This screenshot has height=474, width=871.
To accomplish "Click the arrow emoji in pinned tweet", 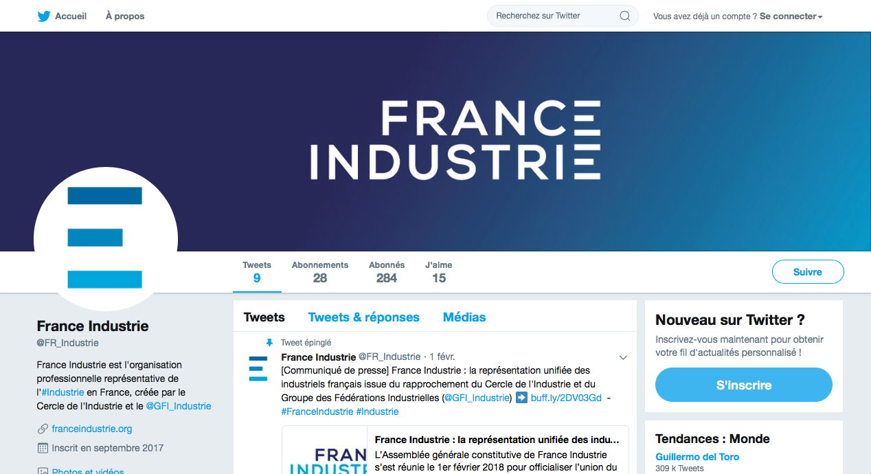I will click(x=521, y=398).
